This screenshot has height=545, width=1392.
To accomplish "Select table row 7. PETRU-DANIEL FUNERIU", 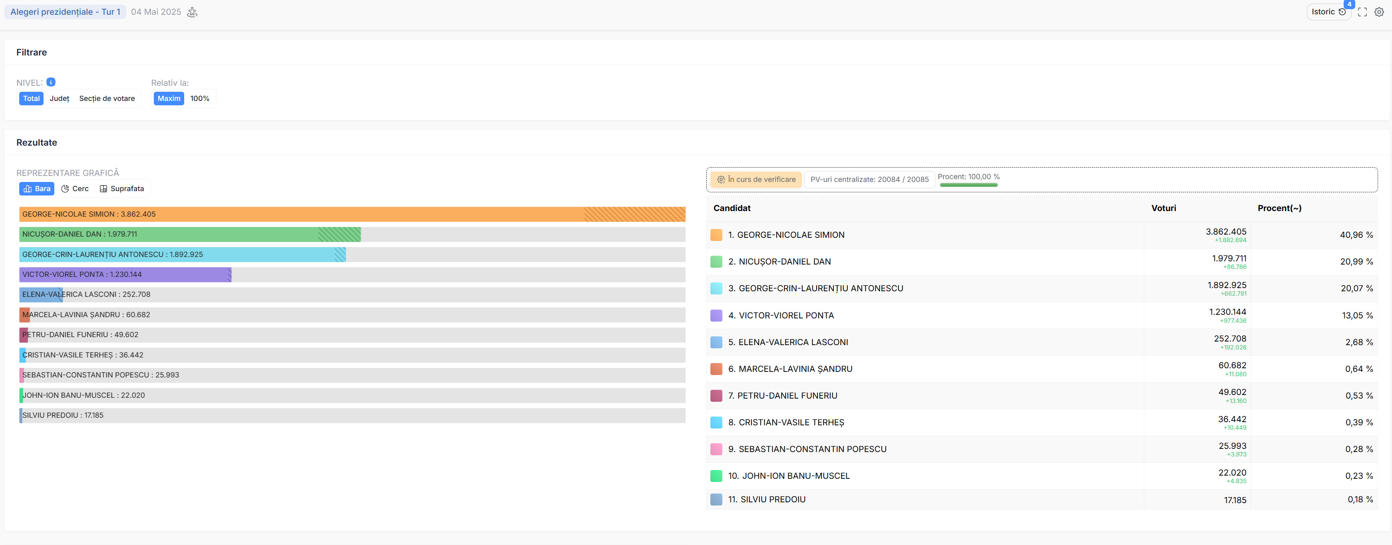I will click(1042, 395).
